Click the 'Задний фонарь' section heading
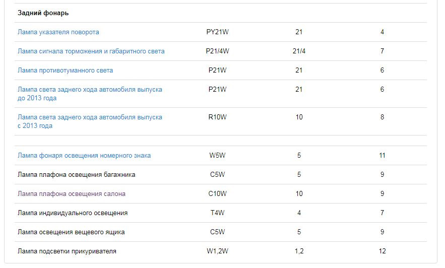The height and width of the screenshot is (268, 445). click(x=43, y=13)
